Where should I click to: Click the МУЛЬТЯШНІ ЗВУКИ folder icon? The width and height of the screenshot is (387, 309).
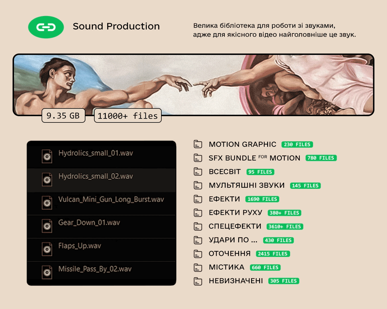click(x=198, y=185)
